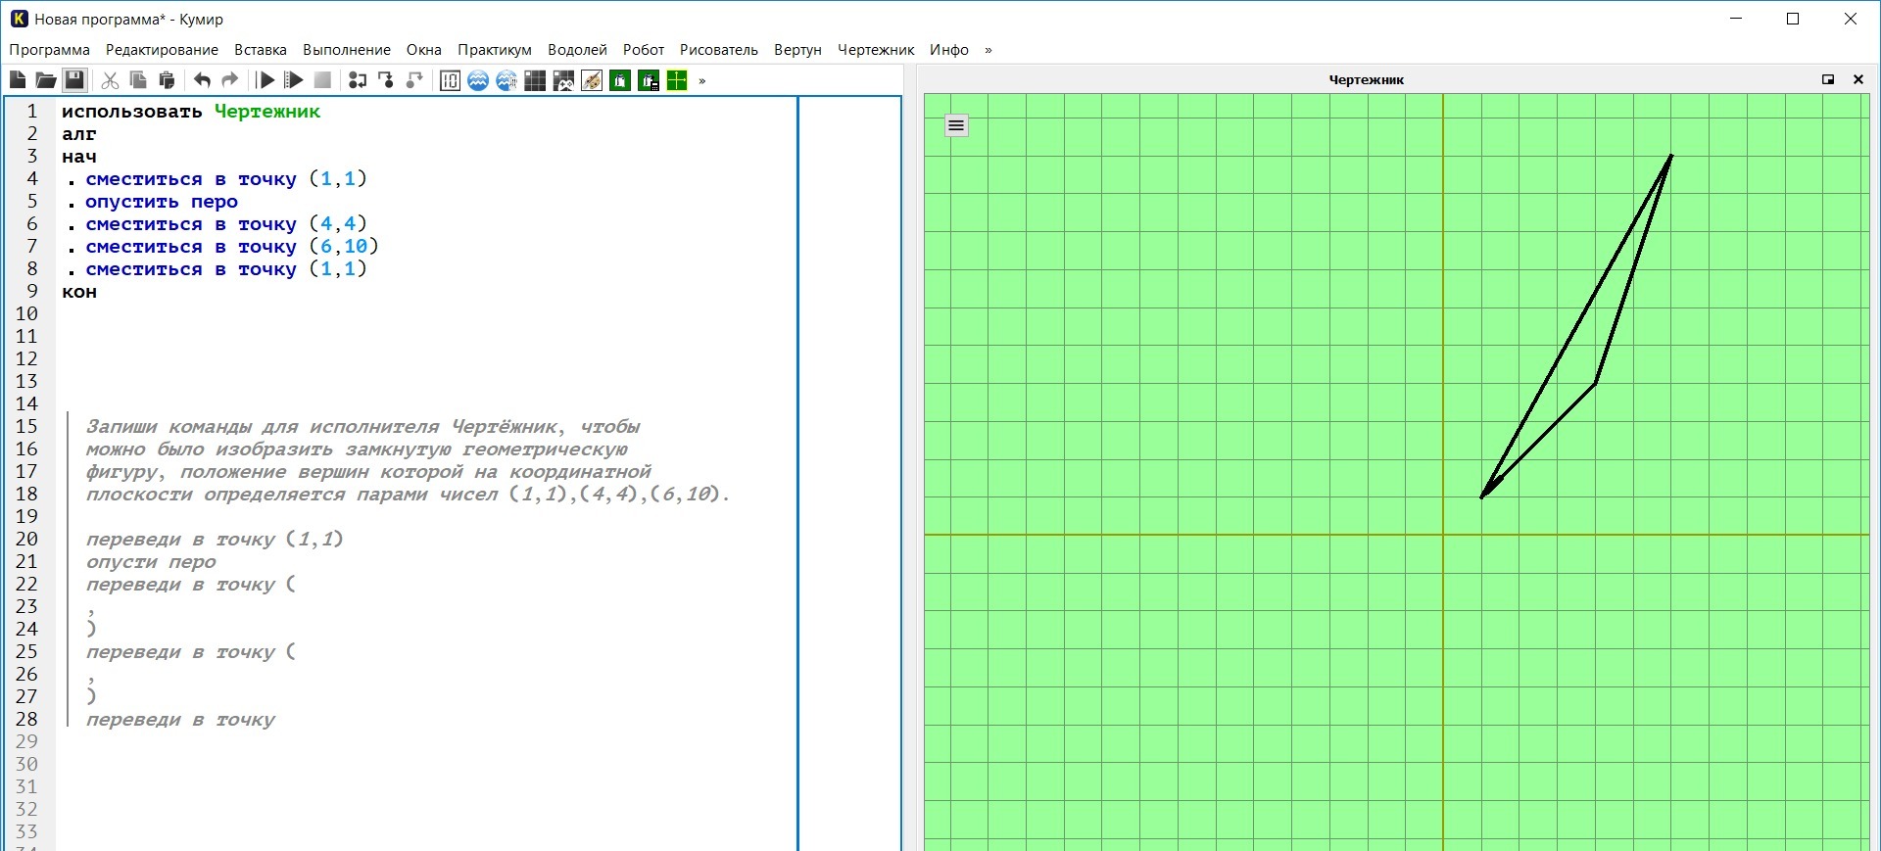Viewport: 1881px width, 851px height.
Task: Open the Водолей menu
Action: 577,50
